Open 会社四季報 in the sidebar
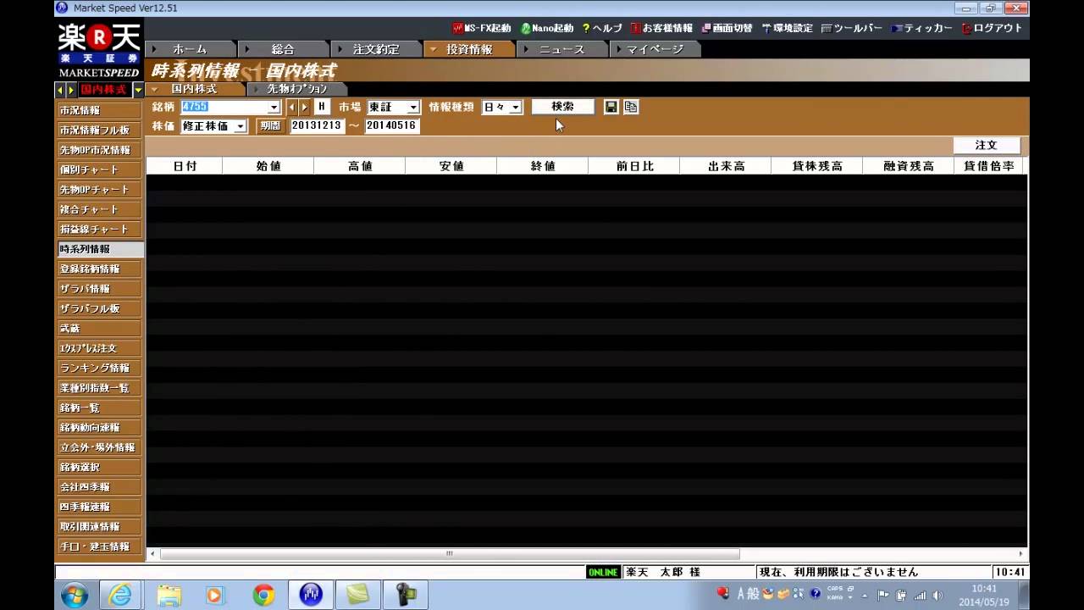 pyautogui.click(x=99, y=487)
